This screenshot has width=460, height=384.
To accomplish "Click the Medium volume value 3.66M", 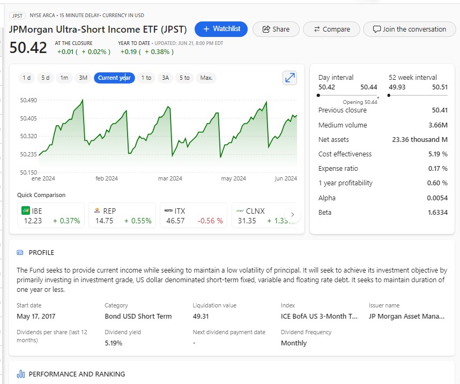I will pyautogui.click(x=438, y=125).
